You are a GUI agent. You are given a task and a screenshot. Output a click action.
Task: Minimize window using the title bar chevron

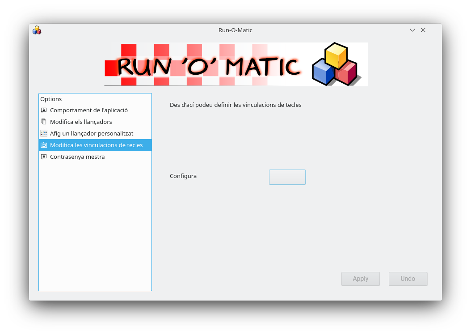[x=412, y=30]
